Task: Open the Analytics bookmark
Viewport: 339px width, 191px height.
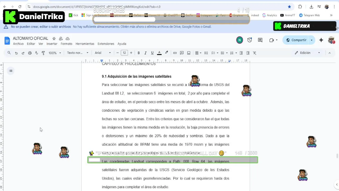Action: [270, 15]
